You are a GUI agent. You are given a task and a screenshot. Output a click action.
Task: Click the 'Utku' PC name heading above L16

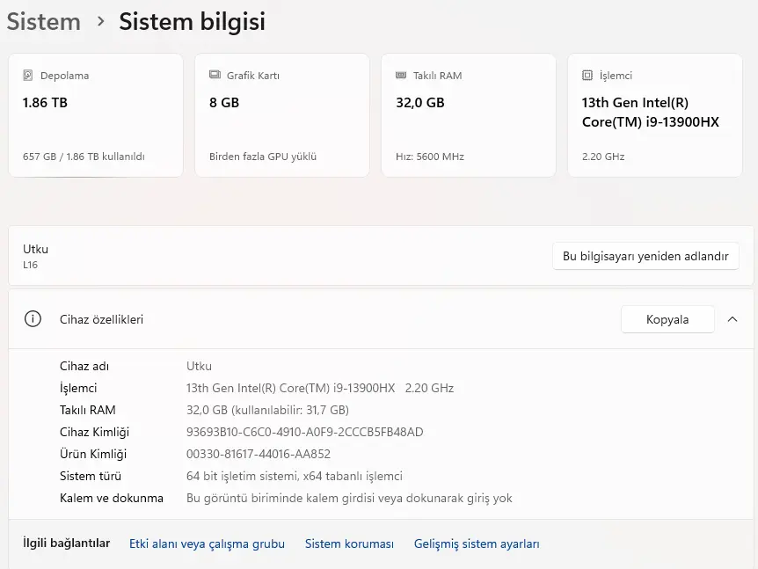pos(35,249)
